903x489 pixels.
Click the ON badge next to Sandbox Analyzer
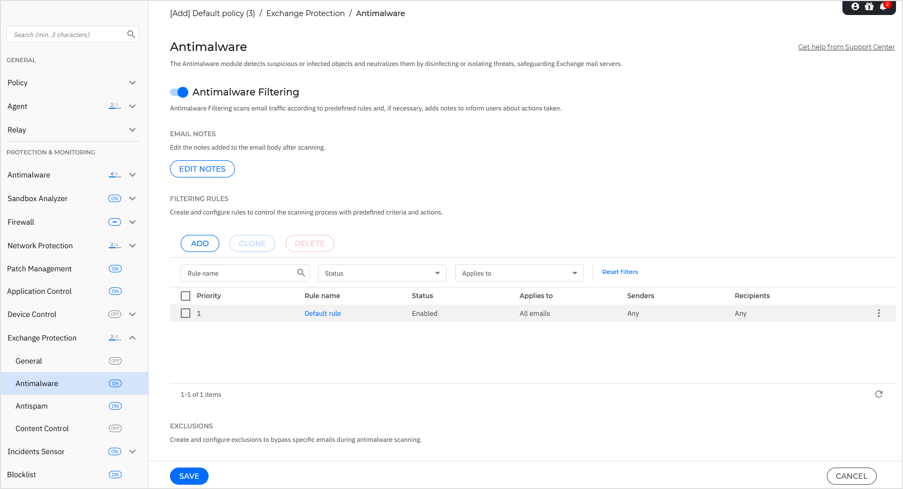[114, 198]
